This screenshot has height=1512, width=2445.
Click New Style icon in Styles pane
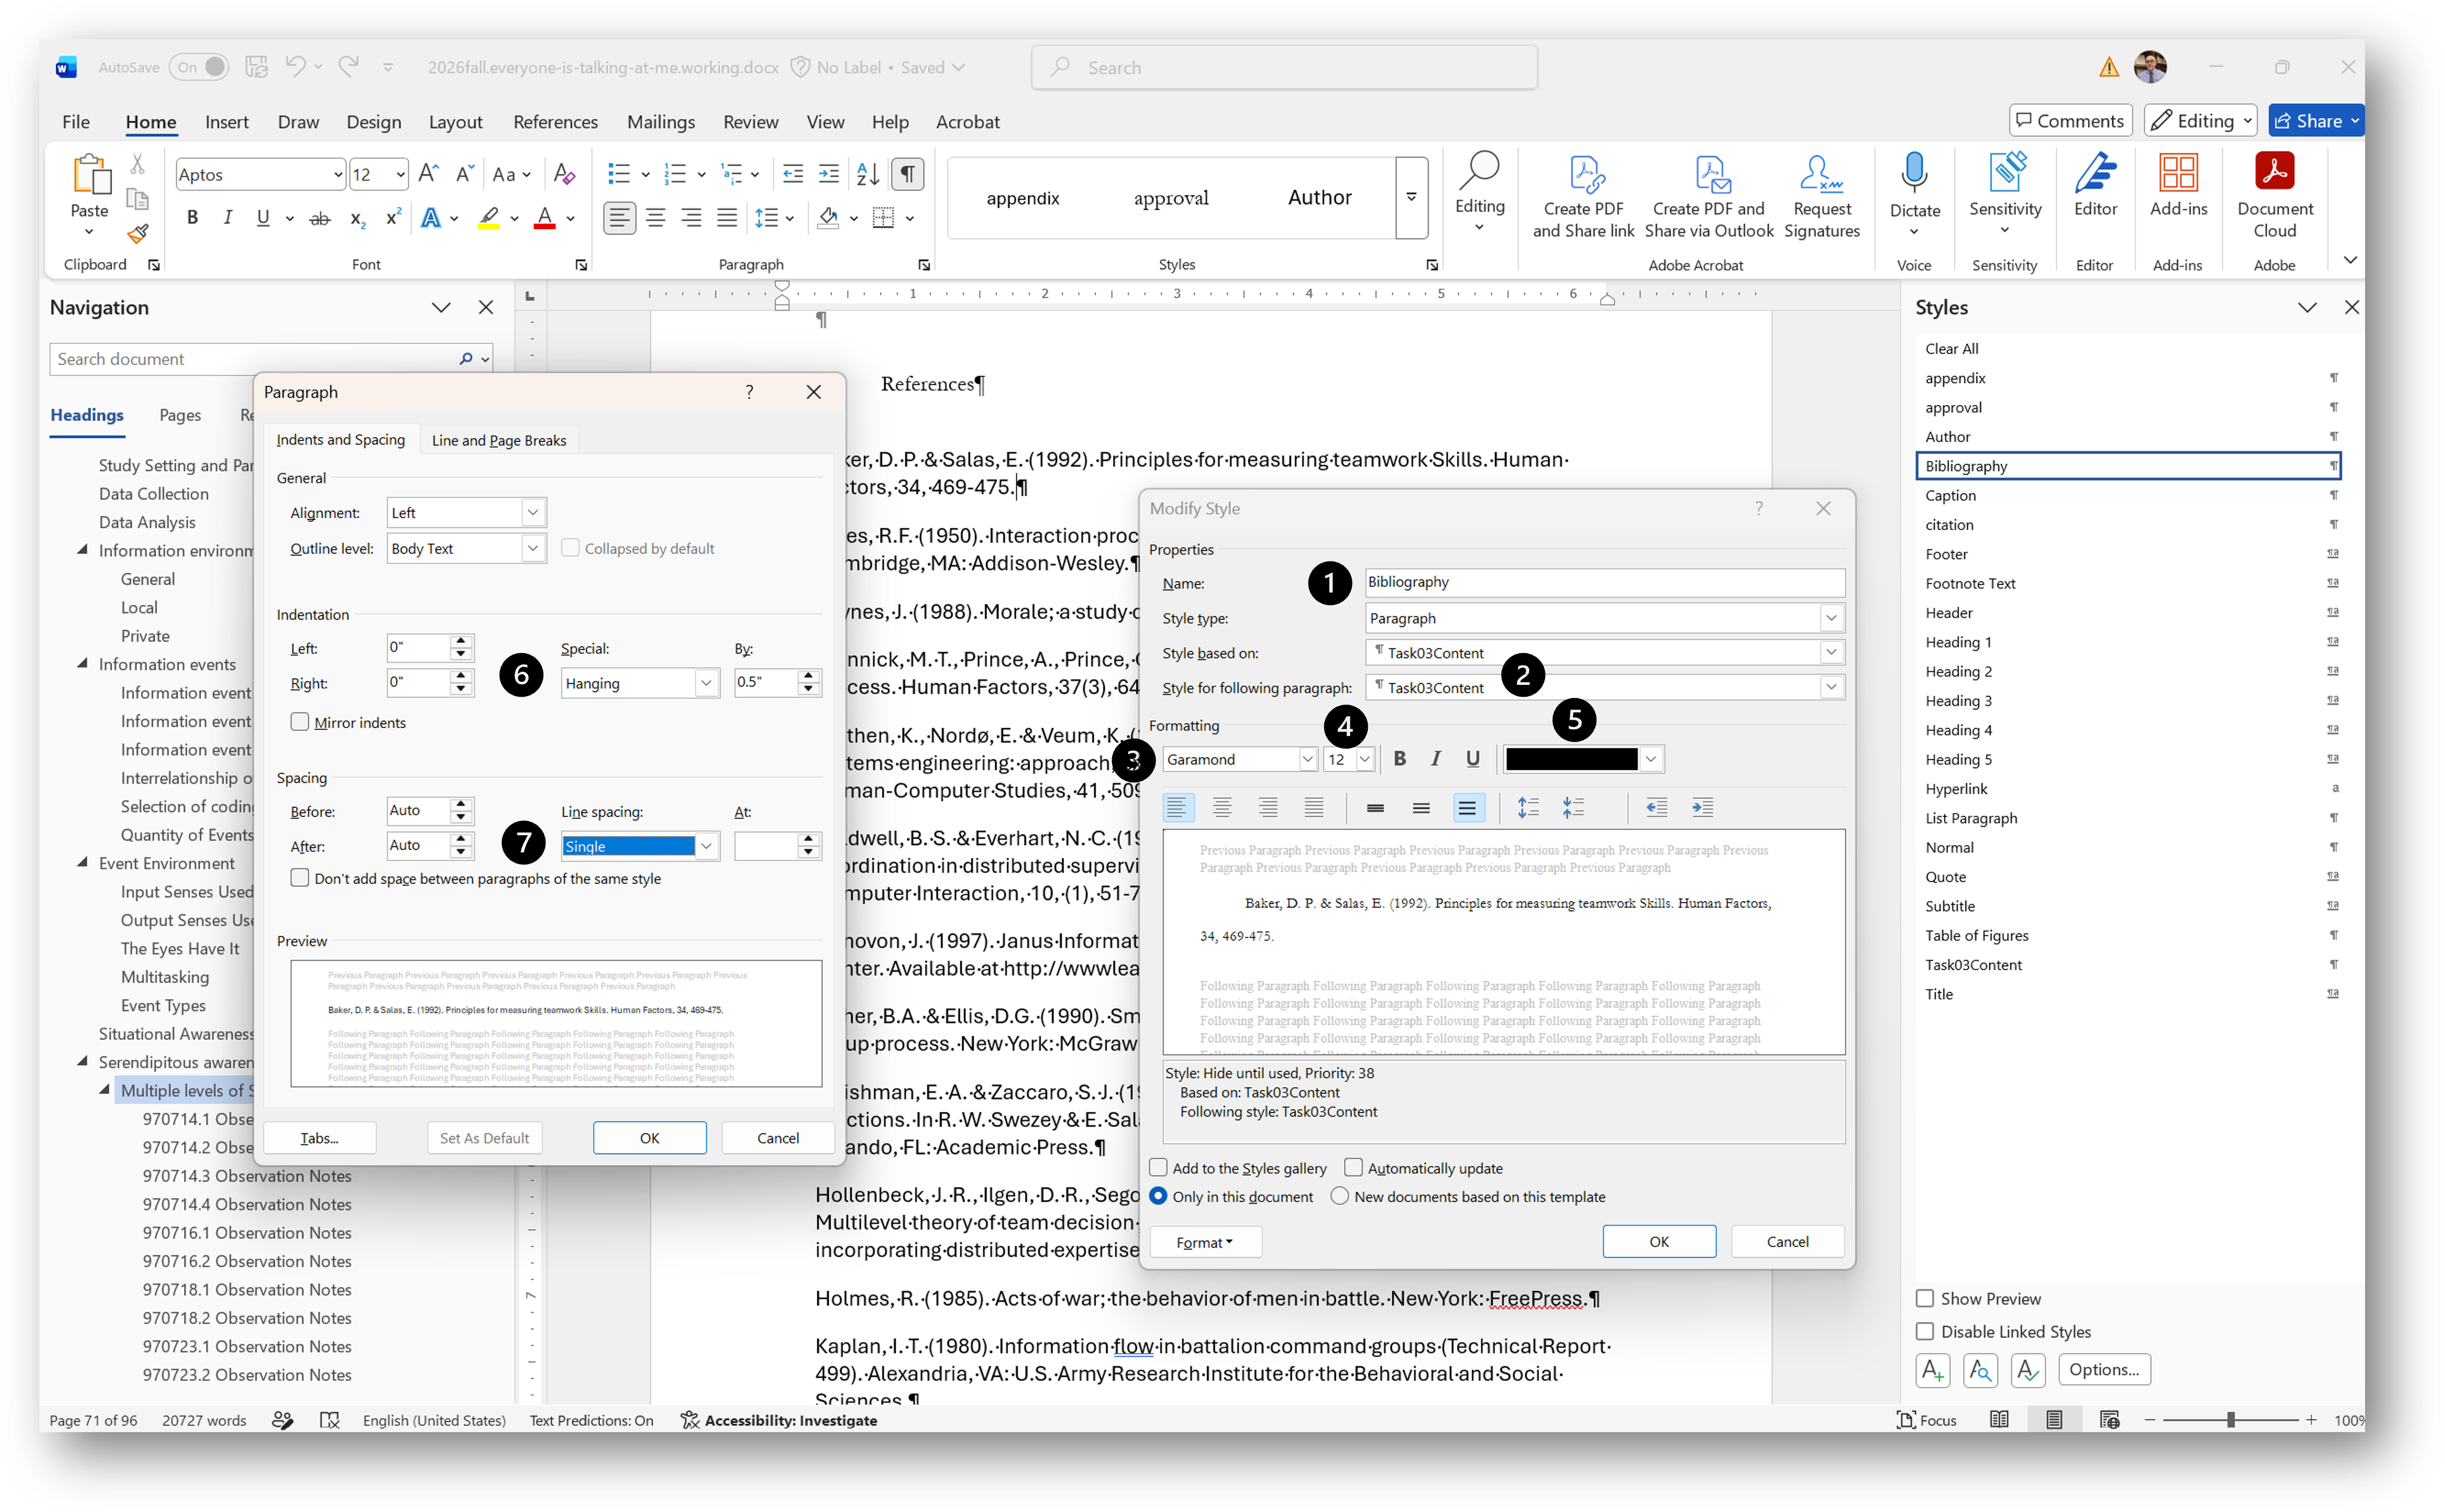[1932, 1370]
